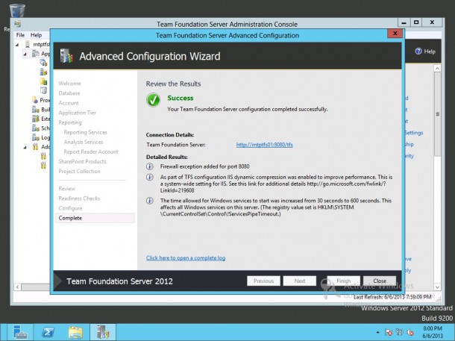Click the Logs node icon in console tree
Image resolution: width=455 pixels, height=341 pixels.
click(35, 137)
